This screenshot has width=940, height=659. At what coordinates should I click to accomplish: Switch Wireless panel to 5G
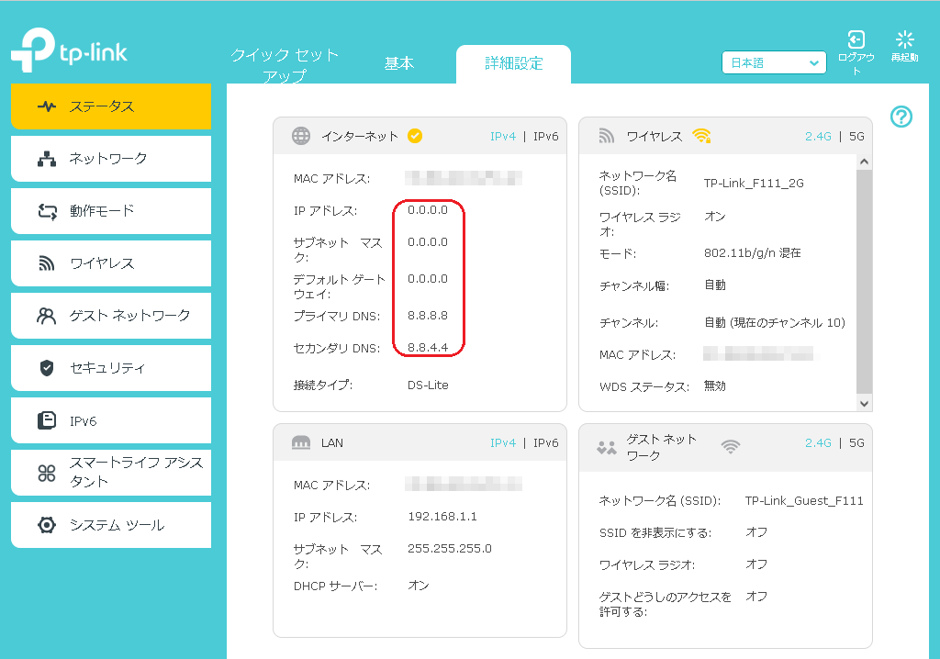[856, 136]
